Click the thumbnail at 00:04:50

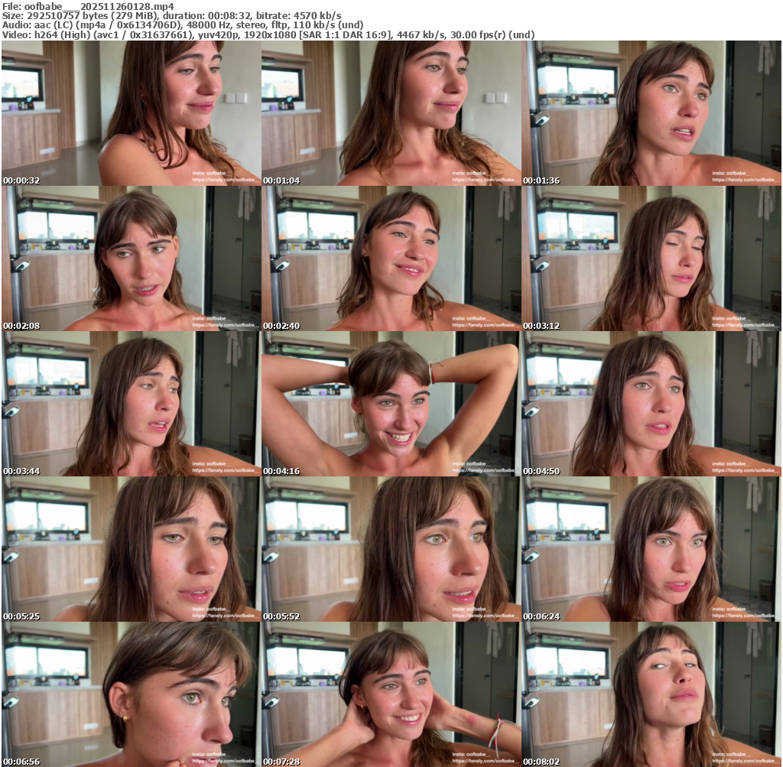point(651,404)
